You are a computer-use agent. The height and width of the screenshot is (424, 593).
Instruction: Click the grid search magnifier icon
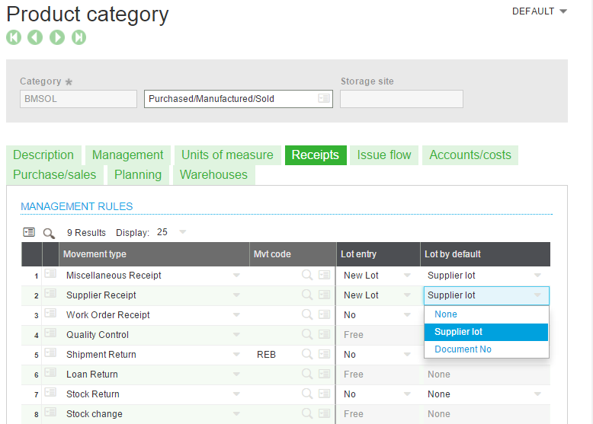click(x=49, y=233)
